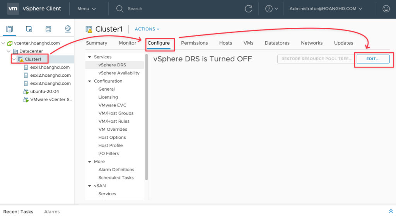Click the VMware vm logo
Image resolution: width=396 pixels, height=216 pixels.
(13, 8)
